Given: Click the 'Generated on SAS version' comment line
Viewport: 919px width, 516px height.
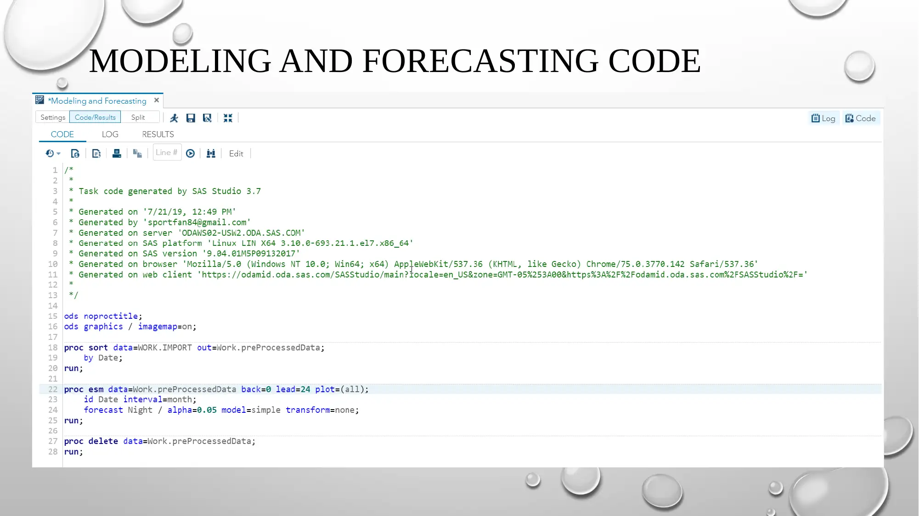Looking at the screenshot, I should click(x=184, y=254).
